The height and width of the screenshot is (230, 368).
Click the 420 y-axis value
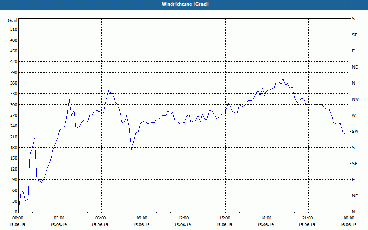[14, 62]
